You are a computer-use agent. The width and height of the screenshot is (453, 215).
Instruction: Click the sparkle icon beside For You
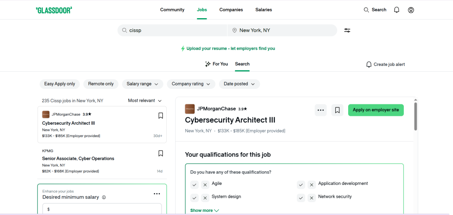point(208,64)
